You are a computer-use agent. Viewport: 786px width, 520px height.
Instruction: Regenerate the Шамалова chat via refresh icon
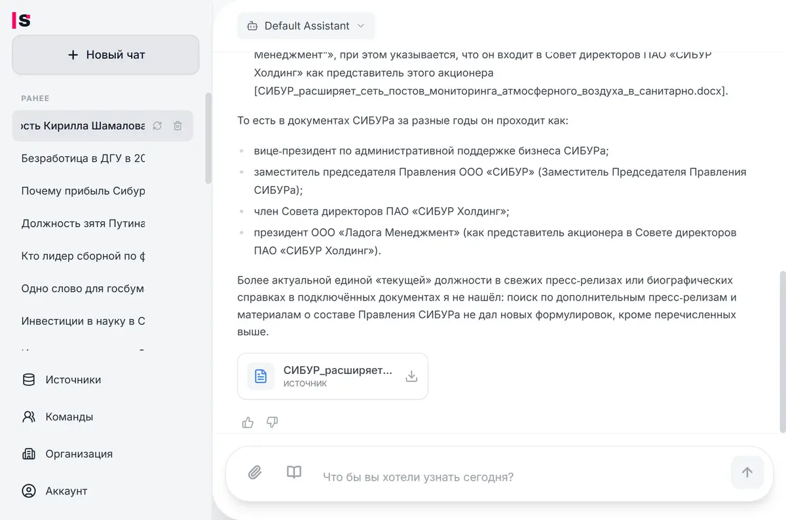pos(157,126)
